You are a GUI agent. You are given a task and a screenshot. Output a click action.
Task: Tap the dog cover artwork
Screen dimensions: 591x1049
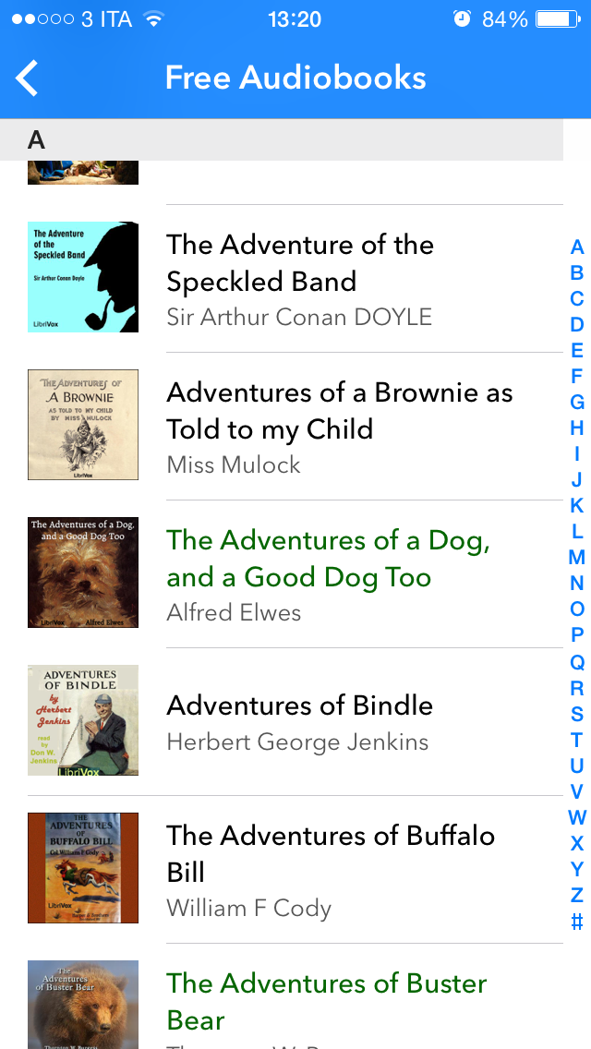(83, 573)
